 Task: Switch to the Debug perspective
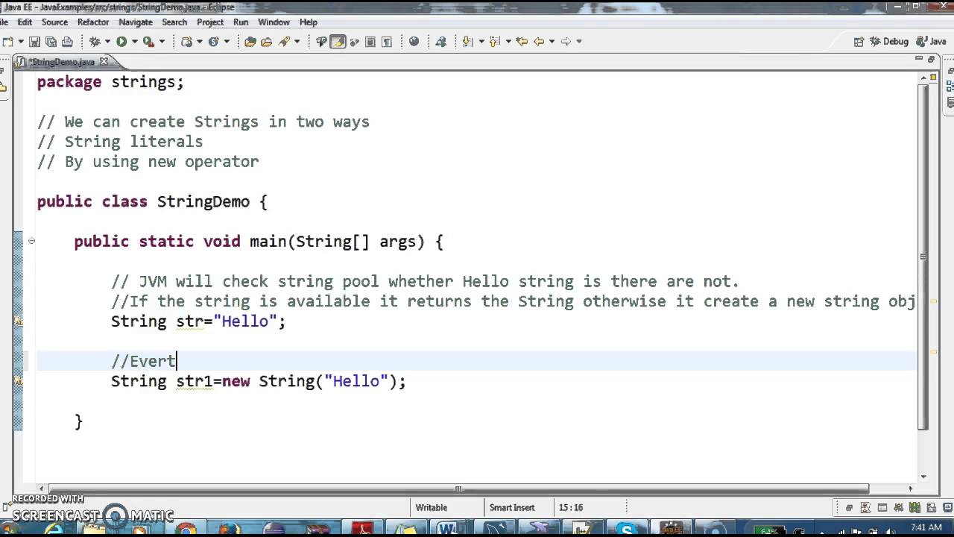point(891,42)
